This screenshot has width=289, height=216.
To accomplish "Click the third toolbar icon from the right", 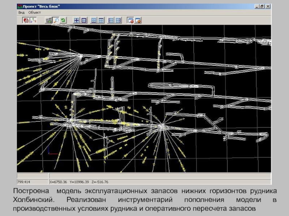I will (118, 21).
